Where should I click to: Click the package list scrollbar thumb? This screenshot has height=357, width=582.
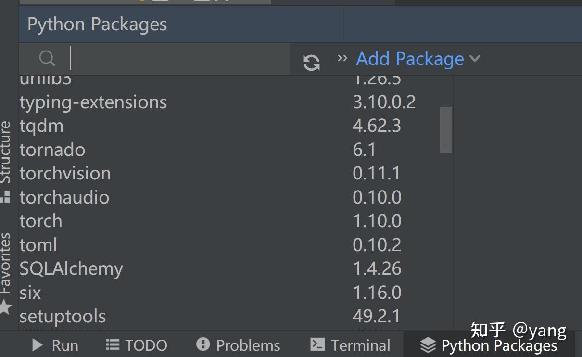point(446,130)
